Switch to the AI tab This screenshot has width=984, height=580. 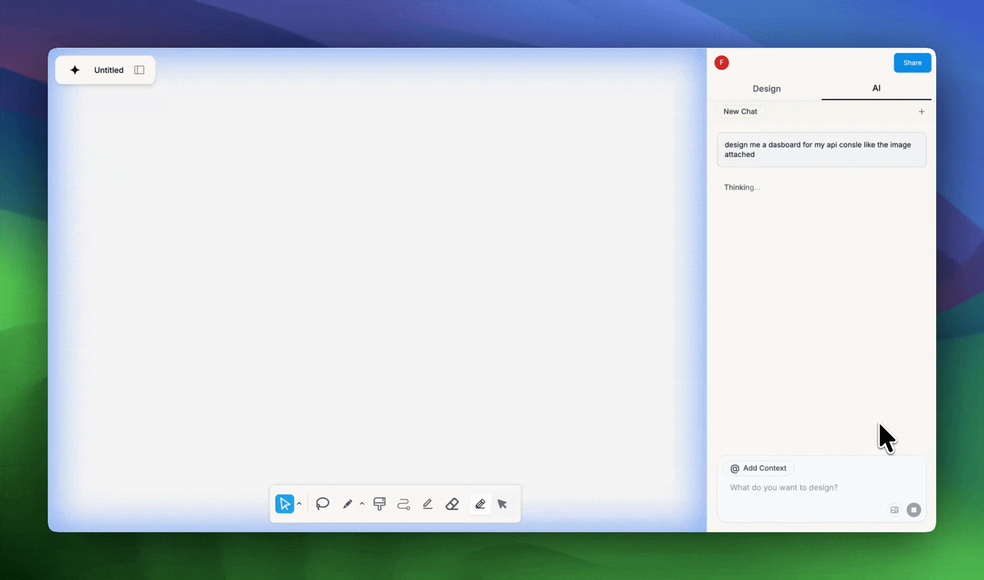(876, 88)
